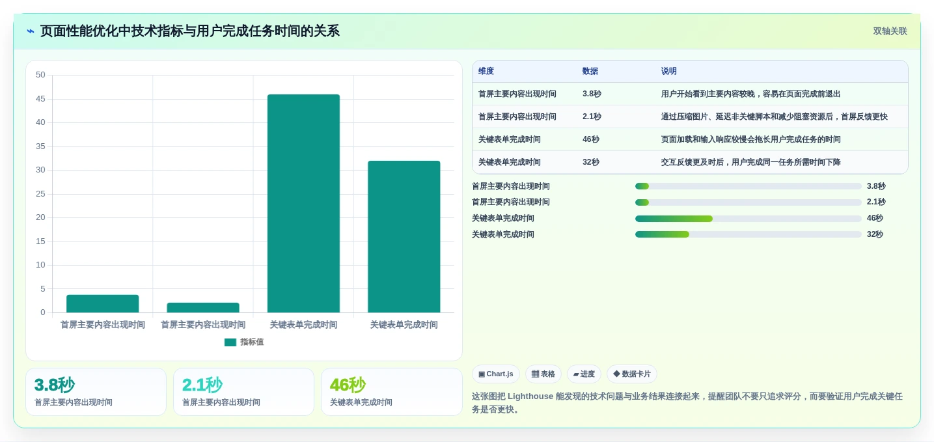Click the shortest chart bar valued 2.1
This screenshot has width=934, height=442.
point(203,308)
